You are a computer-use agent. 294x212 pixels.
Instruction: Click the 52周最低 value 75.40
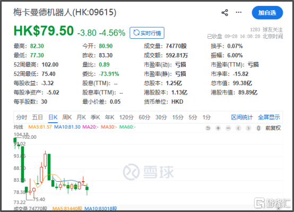(x=48, y=74)
